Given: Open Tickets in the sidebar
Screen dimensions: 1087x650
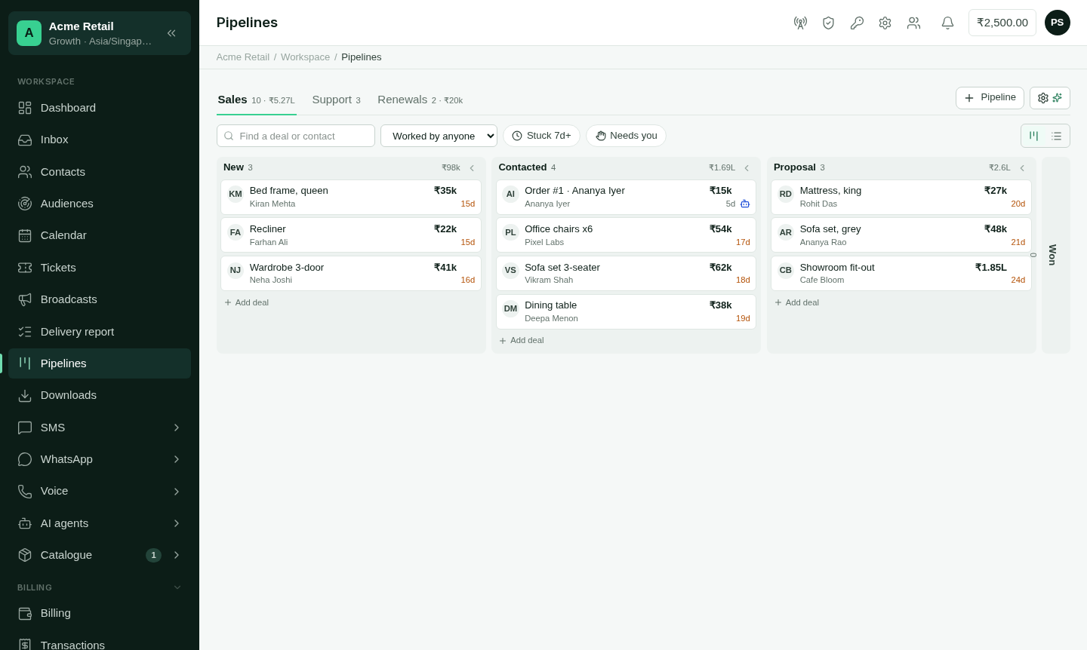Looking at the screenshot, I should point(100,268).
